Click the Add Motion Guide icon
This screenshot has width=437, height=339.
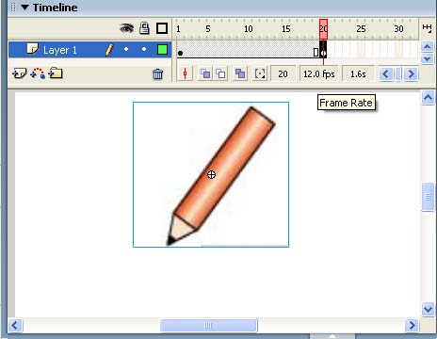38,73
